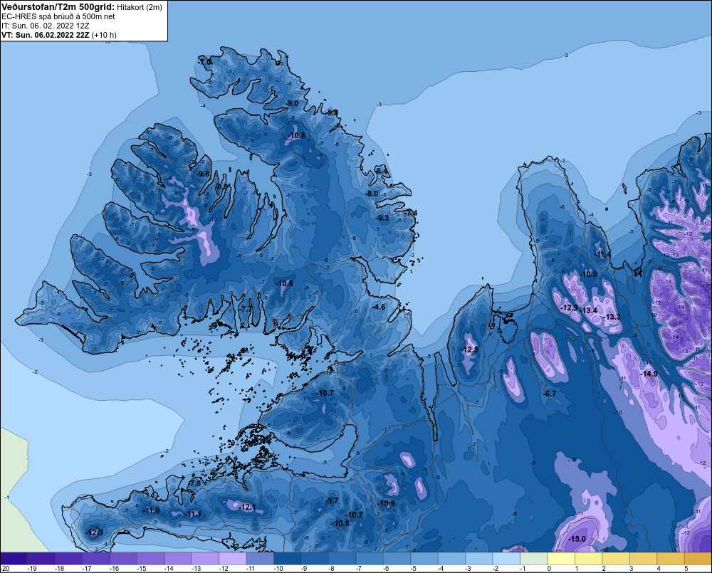Select the -6.7 temperature label

[550, 394]
